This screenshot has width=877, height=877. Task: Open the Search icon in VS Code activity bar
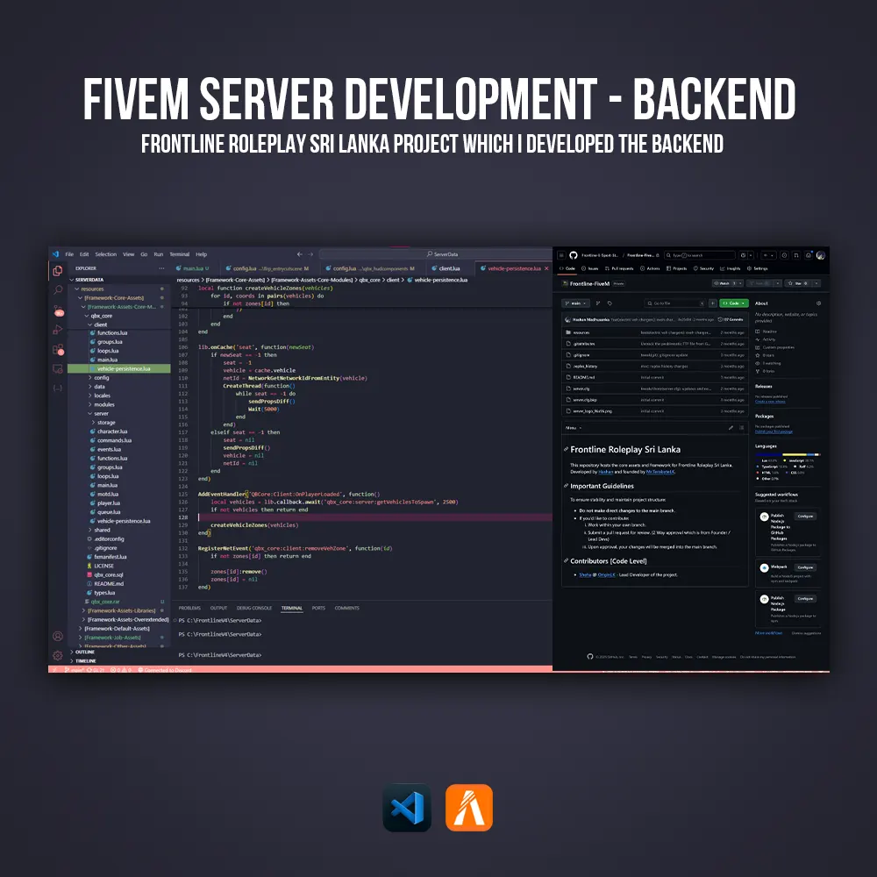pos(57,290)
